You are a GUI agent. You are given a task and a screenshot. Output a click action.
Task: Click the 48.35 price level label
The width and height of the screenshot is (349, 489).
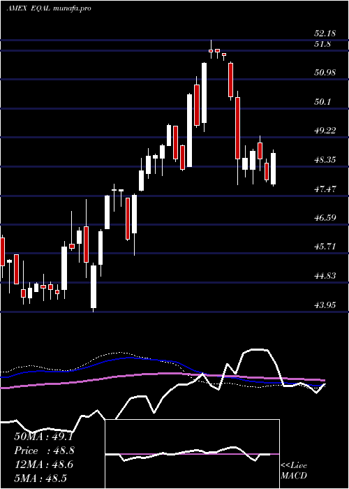325,160
